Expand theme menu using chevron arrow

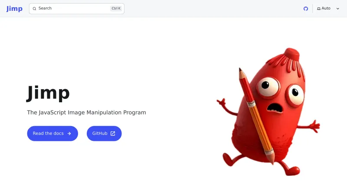[338, 9]
